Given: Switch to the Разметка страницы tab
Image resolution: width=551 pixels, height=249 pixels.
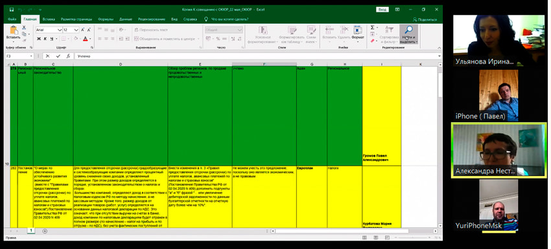Looking at the screenshot, I should point(76,19).
